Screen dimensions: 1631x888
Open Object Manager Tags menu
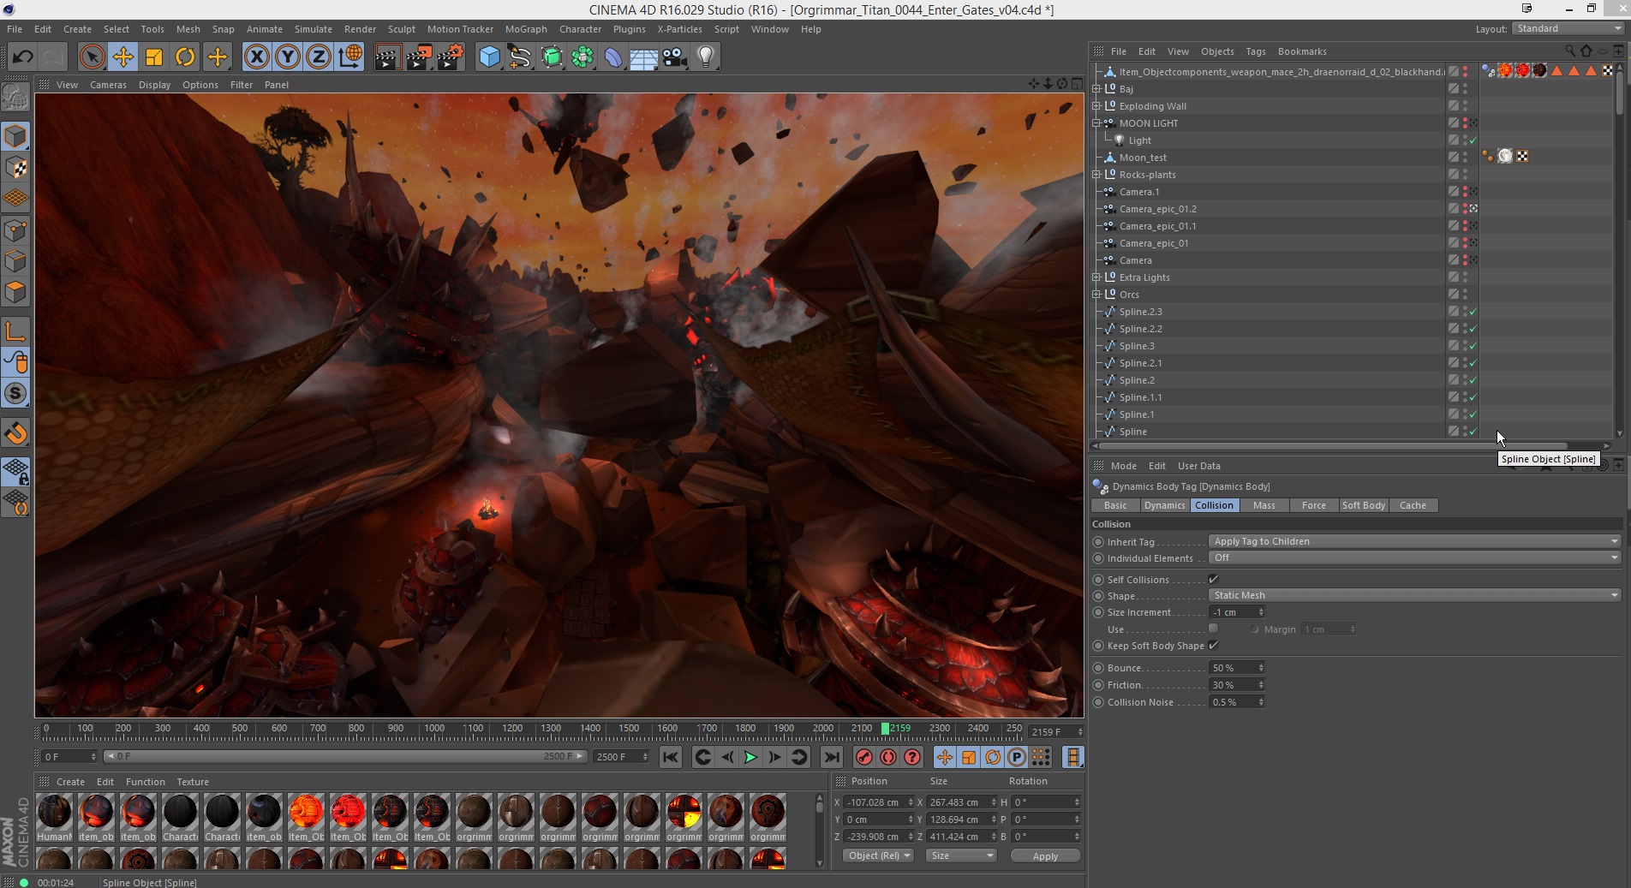(1256, 51)
